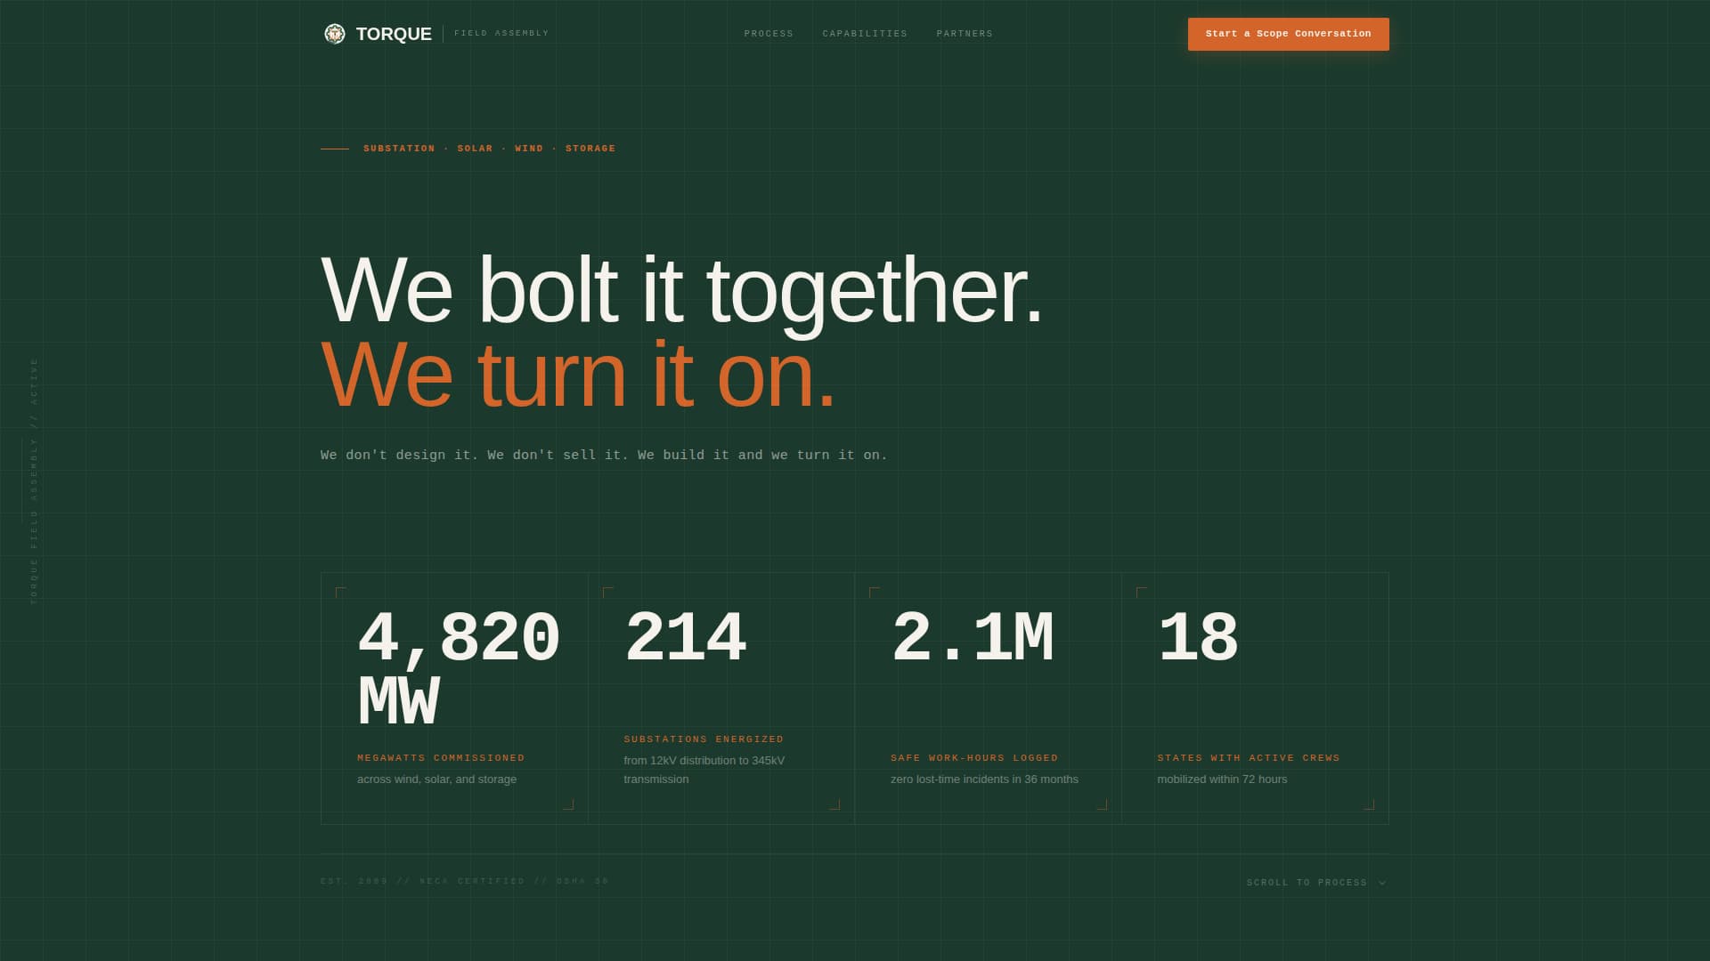Click the Torque bolt logo icon
The width and height of the screenshot is (1710, 961).
tap(335, 34)
